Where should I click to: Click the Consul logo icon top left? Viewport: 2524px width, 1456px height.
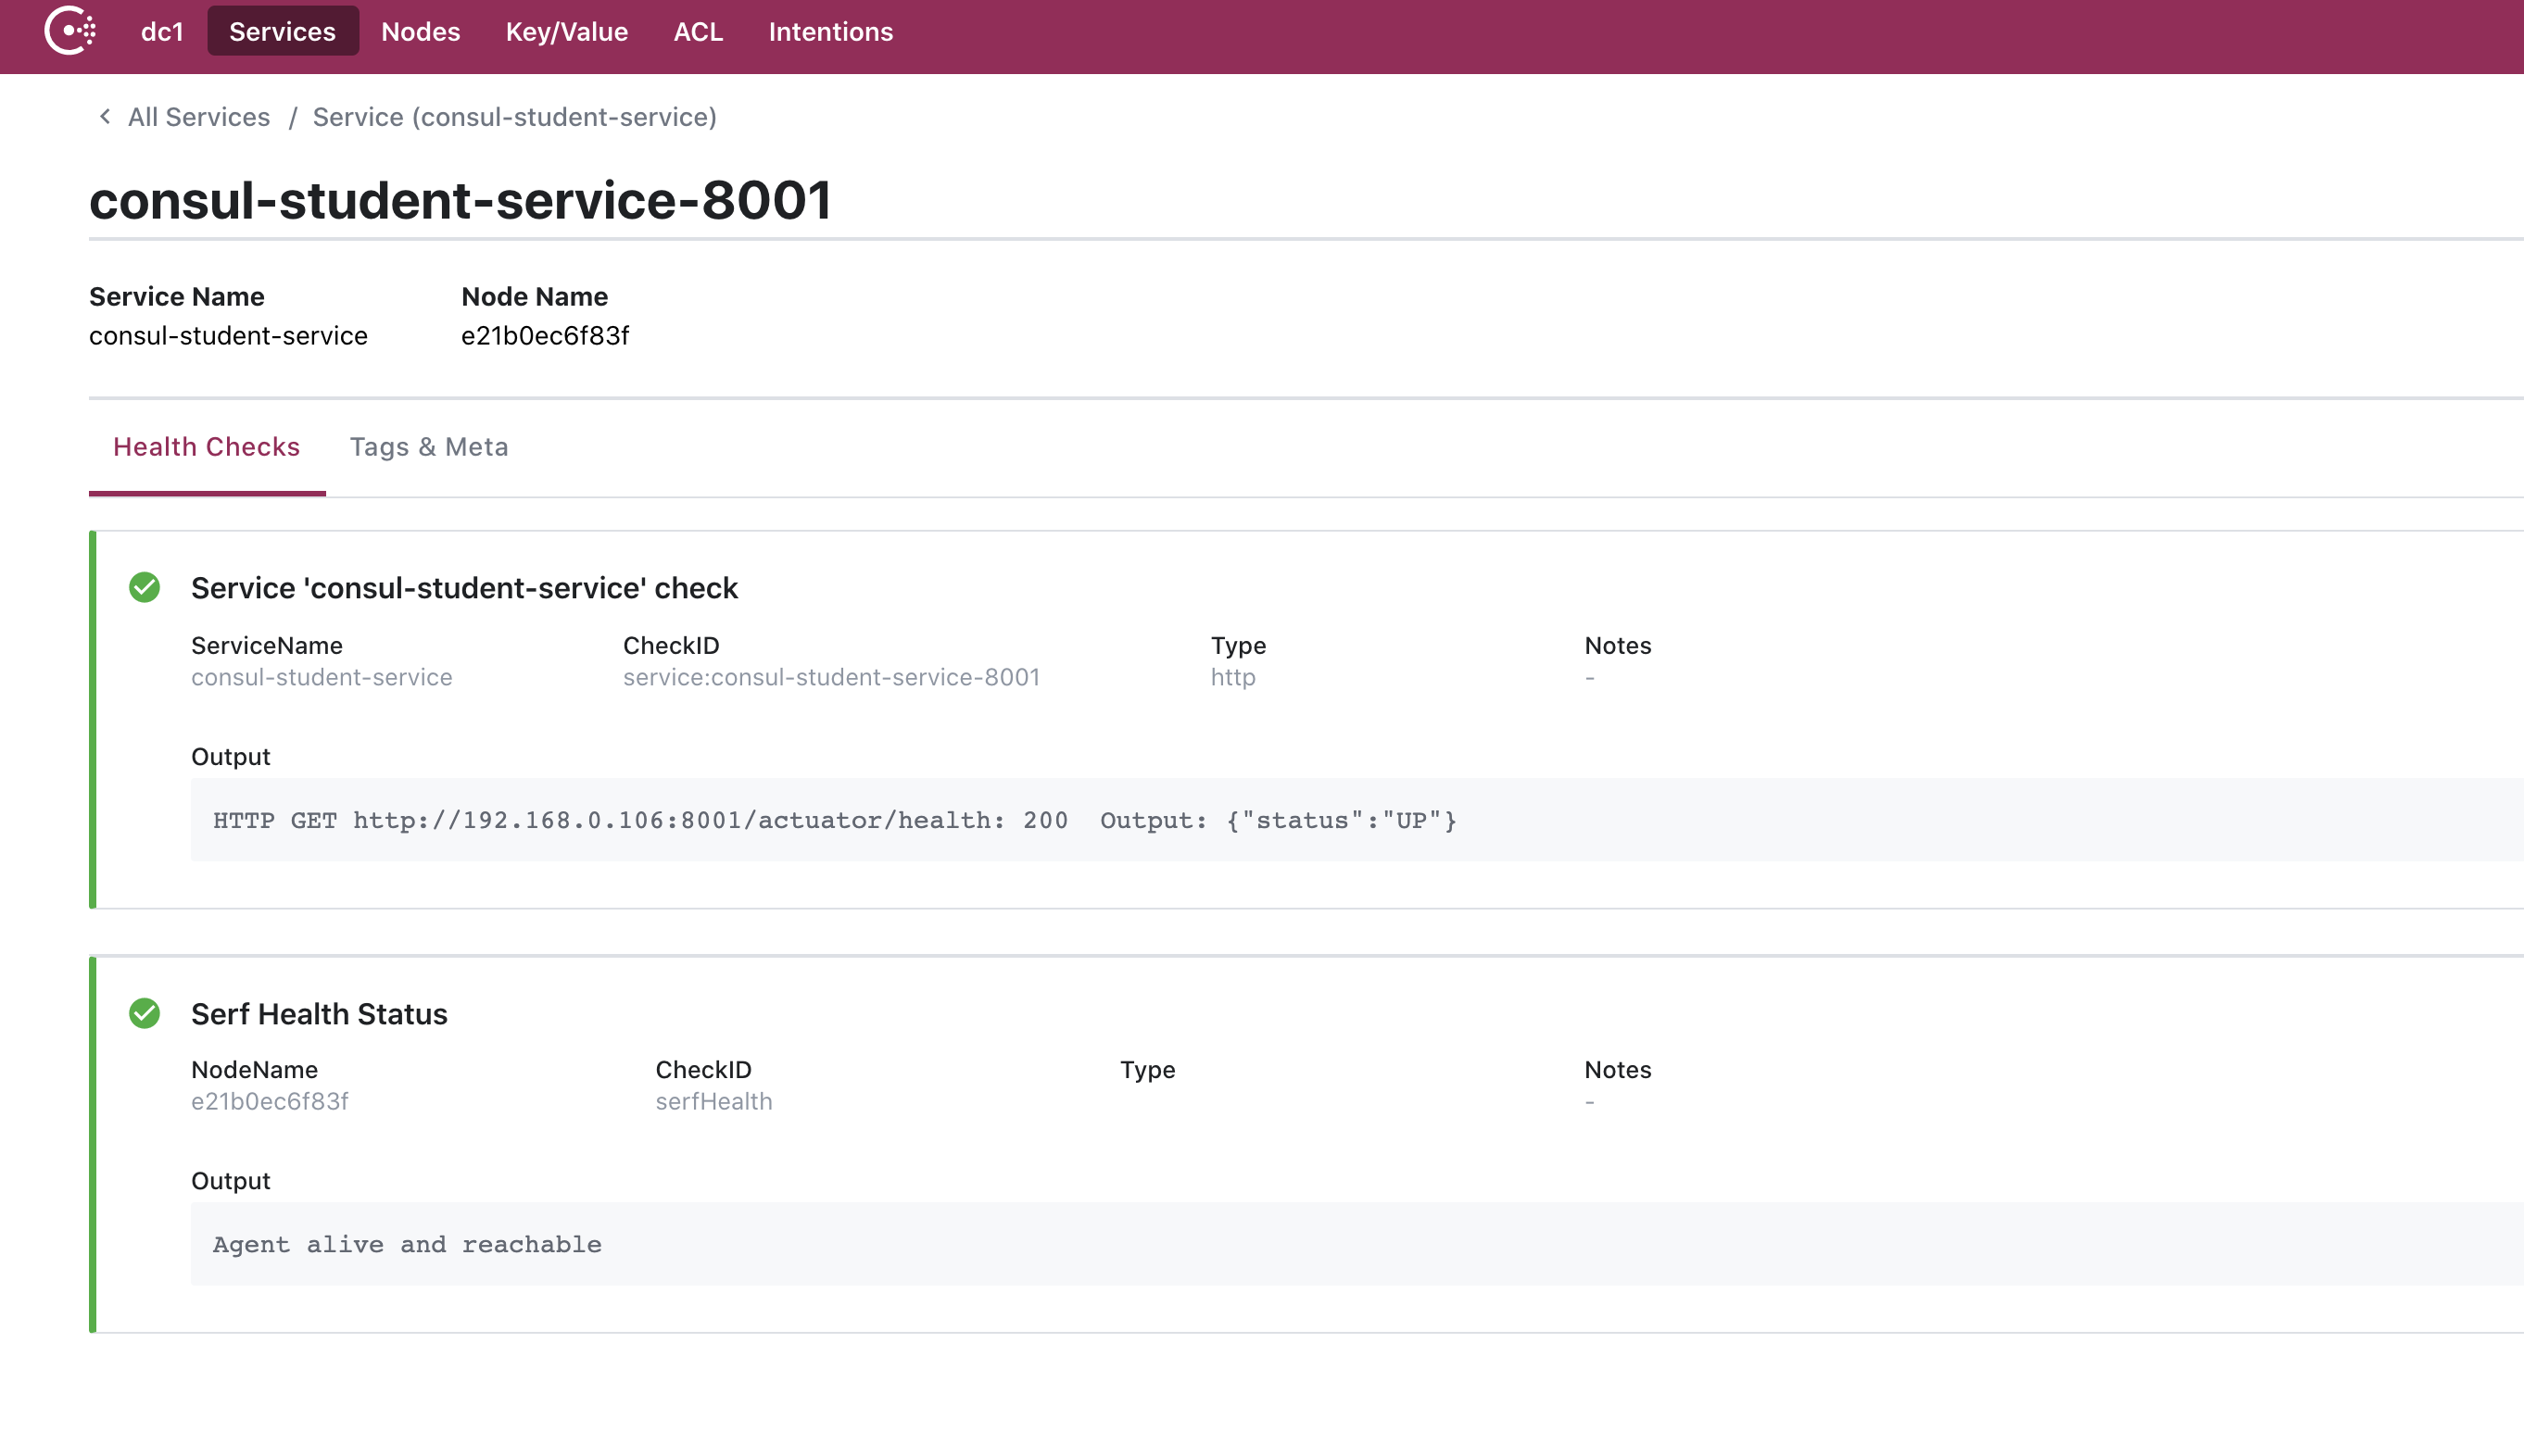click(x=71, y=31)
